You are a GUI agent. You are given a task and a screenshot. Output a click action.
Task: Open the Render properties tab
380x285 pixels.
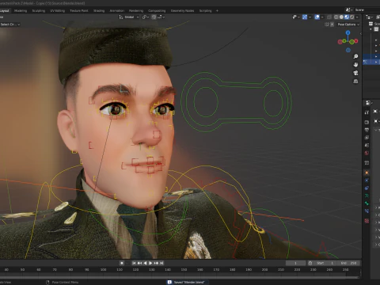(367, 122)
